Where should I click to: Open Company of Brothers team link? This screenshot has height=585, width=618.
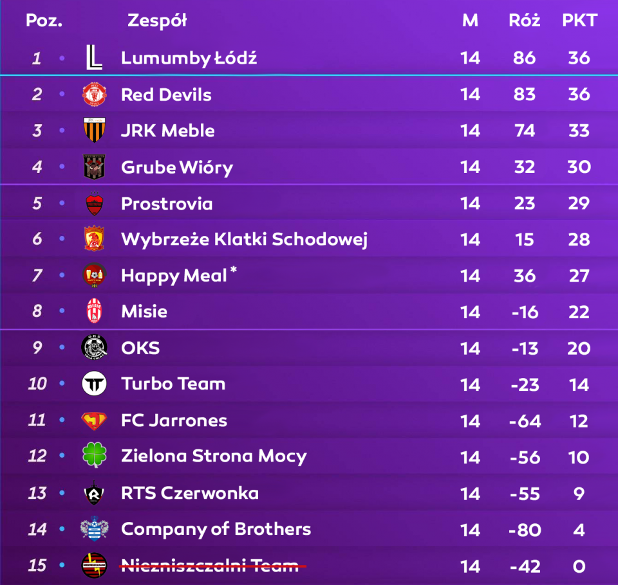tap(216, 529)
